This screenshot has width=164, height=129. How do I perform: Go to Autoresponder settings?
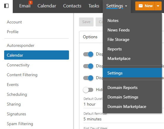pyautogui.click(x=36, y=45)
